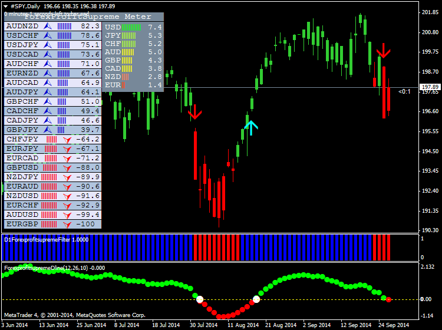Open the chart menu triangle beside #SPY,Daily
This screenshot has height=330, width=442.
coord(6,5)
